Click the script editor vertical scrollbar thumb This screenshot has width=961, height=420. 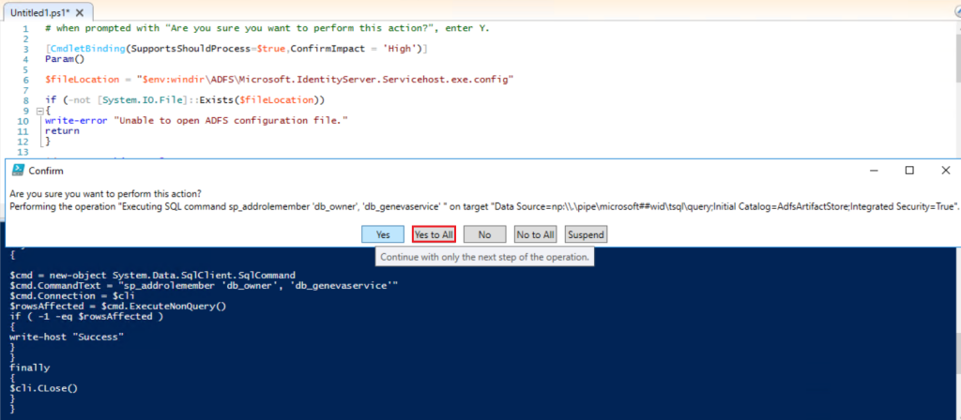tap(956, 58)
